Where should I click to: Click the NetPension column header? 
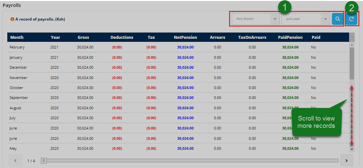tap(185, 37)
